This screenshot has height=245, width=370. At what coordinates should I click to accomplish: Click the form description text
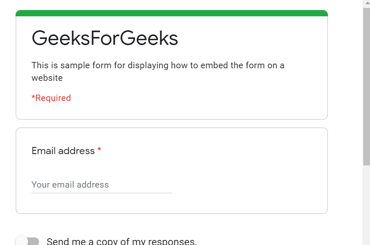(x=158, y=66)
